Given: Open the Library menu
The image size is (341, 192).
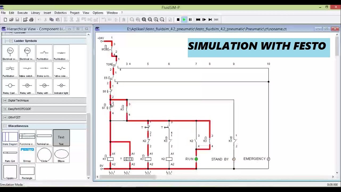Looking at the screenshot, I should [x=35, y=13].
